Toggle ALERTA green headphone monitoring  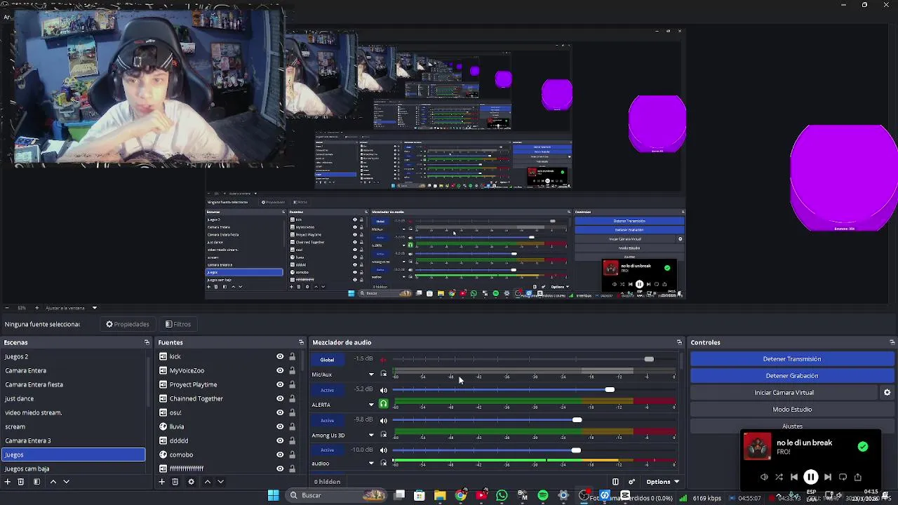383,404
